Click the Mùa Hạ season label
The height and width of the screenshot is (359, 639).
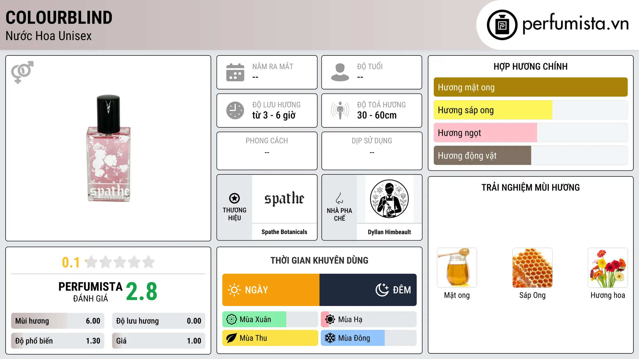[350, 320]
